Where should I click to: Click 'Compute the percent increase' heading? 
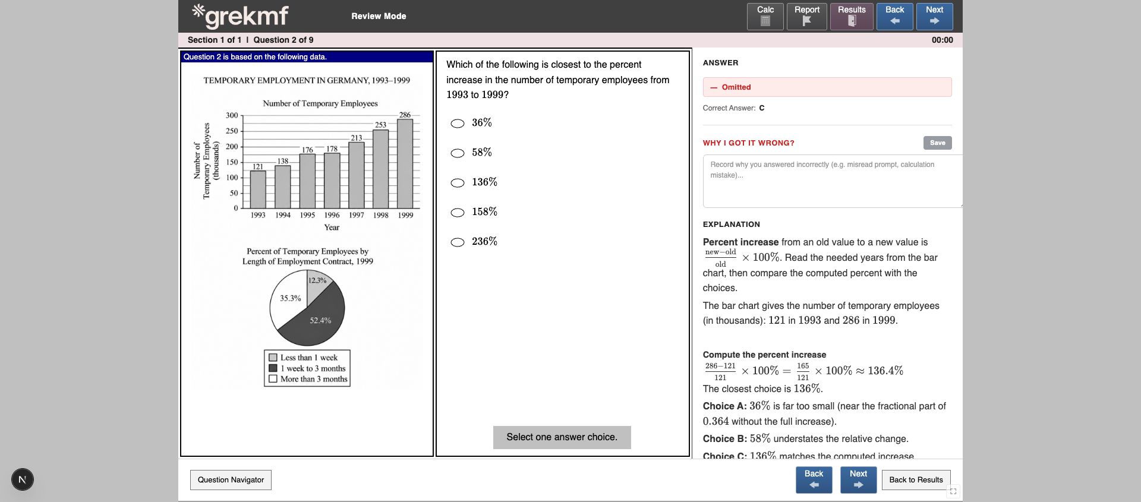tap(764, 355)
